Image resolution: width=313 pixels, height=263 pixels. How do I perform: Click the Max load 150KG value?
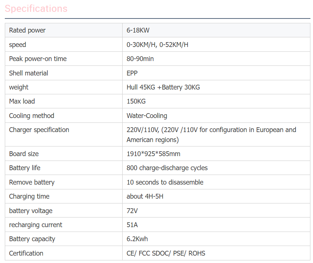coord(136,101)
